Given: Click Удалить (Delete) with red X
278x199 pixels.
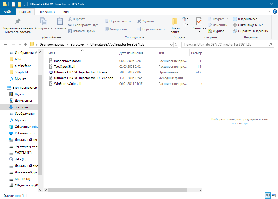Looking at the screenshot, I should [x=147, y=21].
